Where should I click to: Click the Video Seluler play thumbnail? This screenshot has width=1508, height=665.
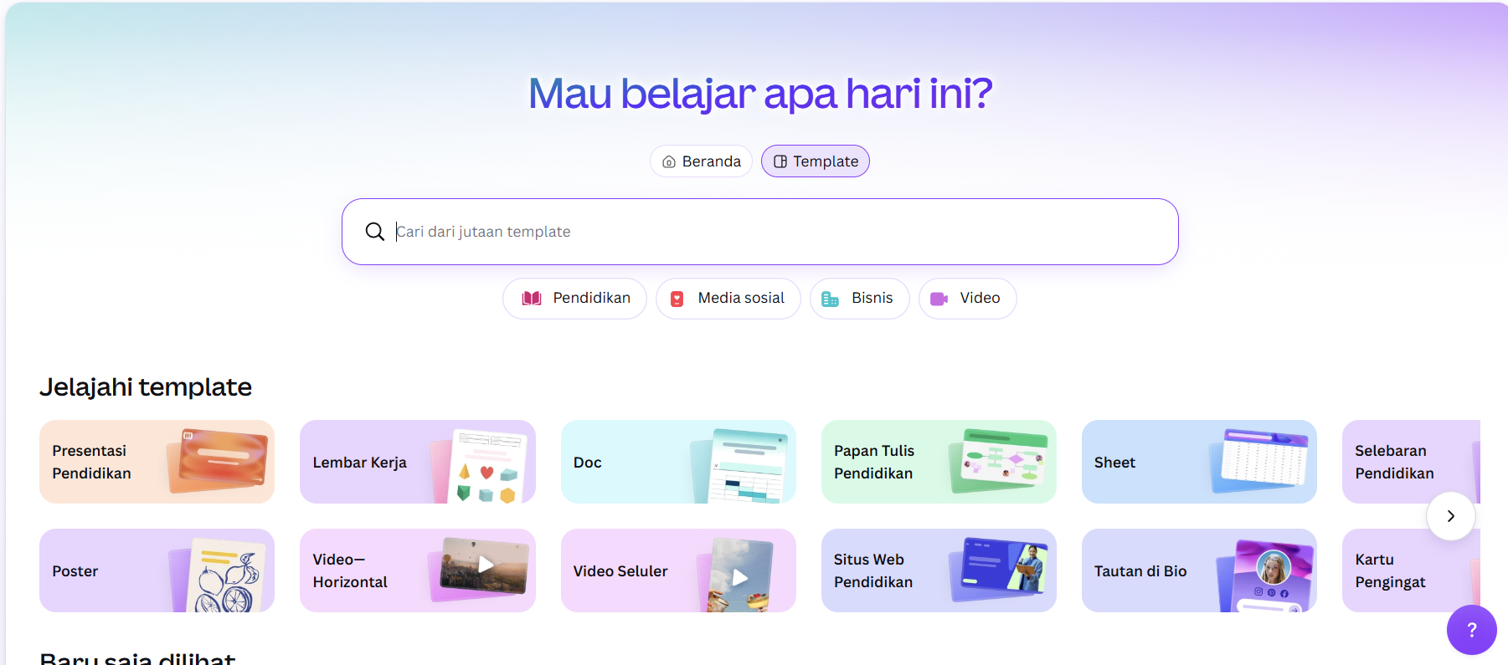(737, 575)
